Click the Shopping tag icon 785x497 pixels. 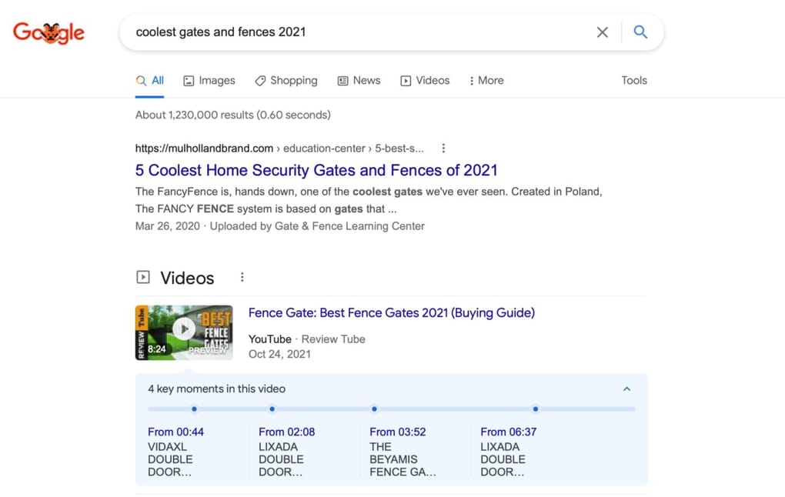point(260,81)
